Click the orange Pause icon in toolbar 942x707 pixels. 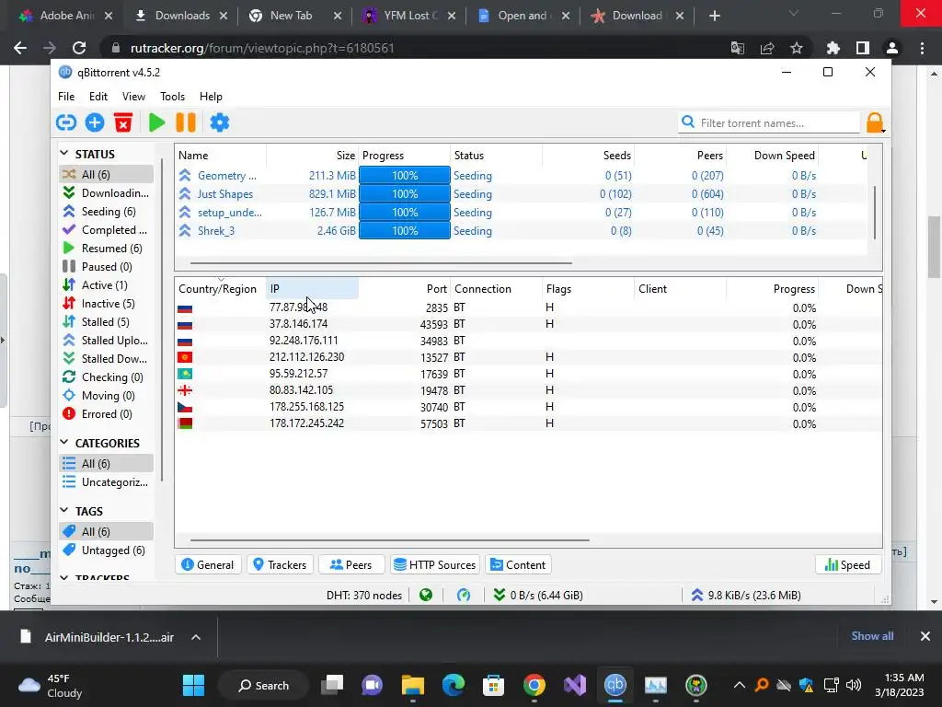(186, 122)
